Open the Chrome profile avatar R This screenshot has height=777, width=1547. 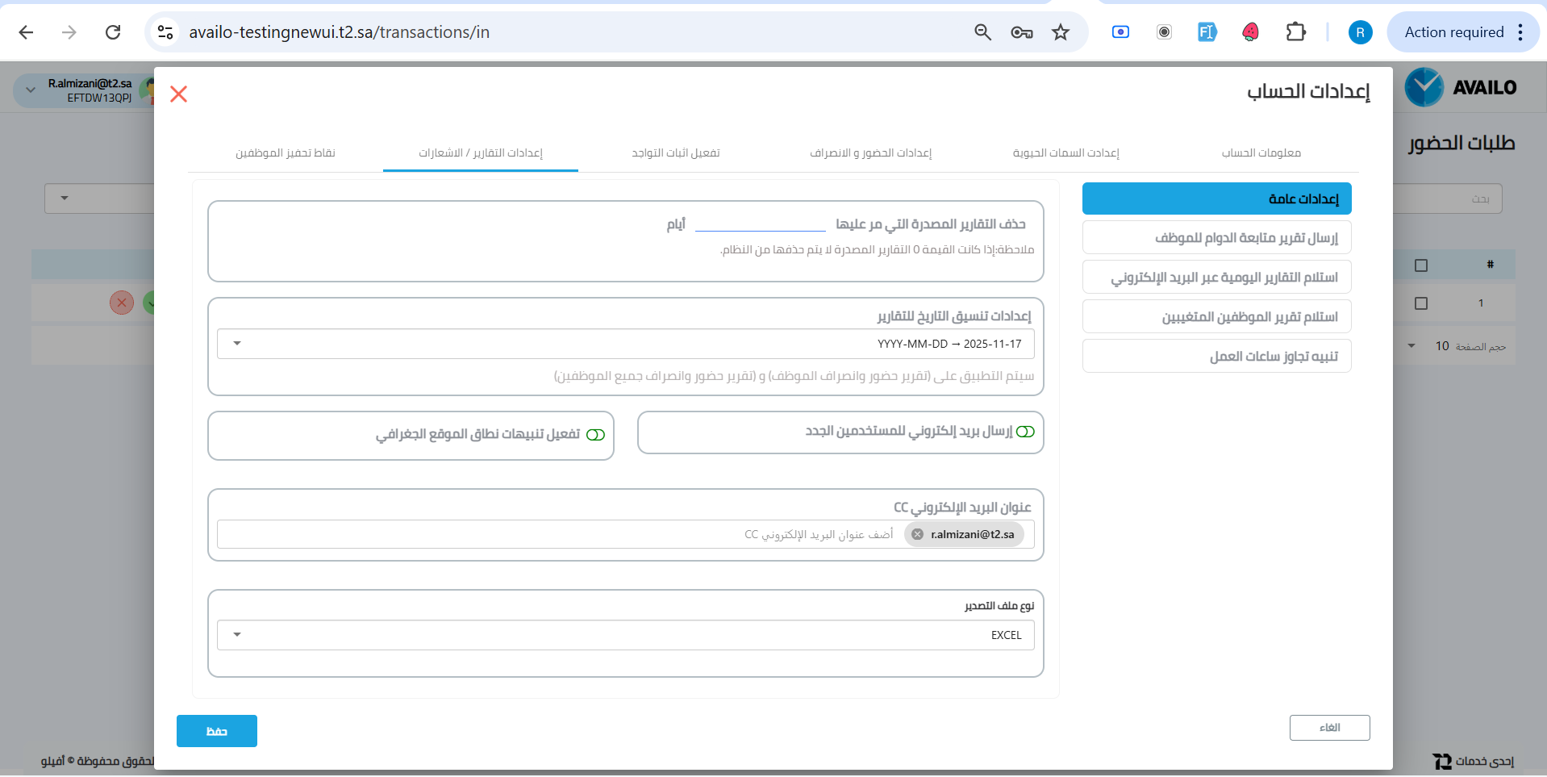[1360, 32]
